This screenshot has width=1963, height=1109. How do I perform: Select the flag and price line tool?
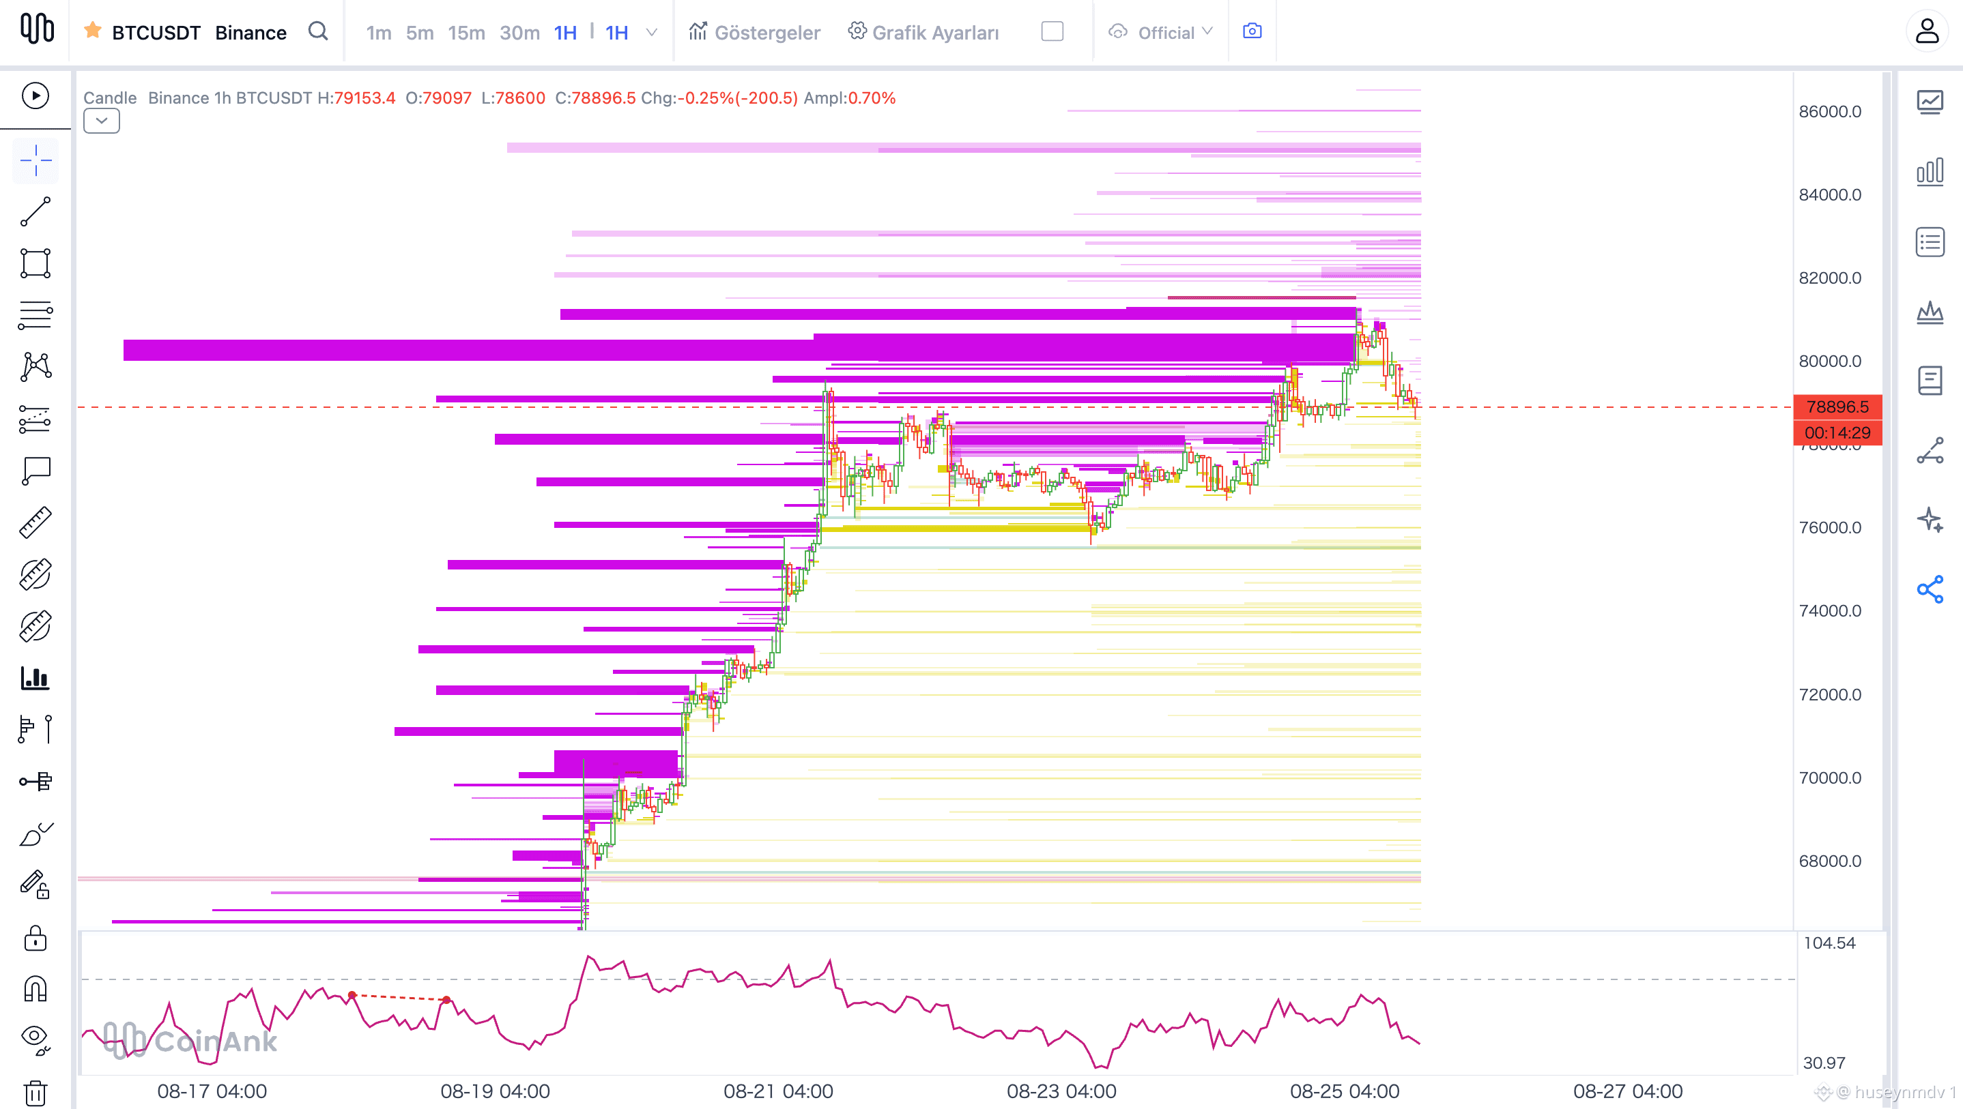[x=35, y=729]
